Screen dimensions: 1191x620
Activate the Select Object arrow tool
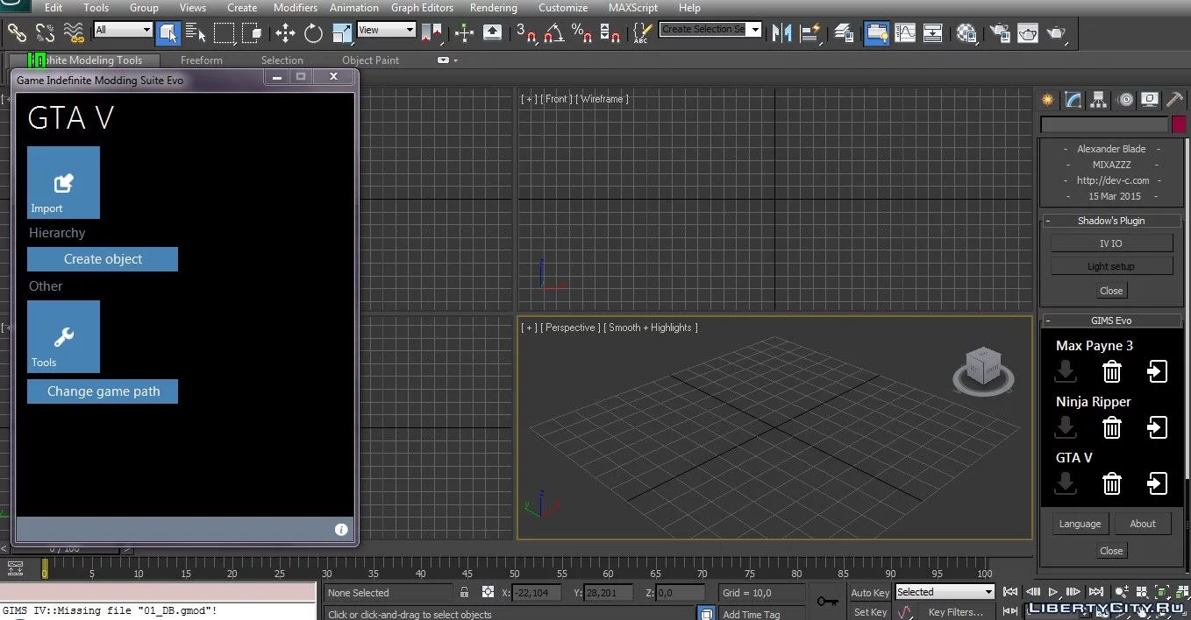tap(168, 33)
